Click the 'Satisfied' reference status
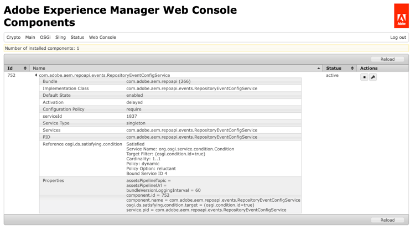Viewport: 415px width, 230px height. click(135, 144)
